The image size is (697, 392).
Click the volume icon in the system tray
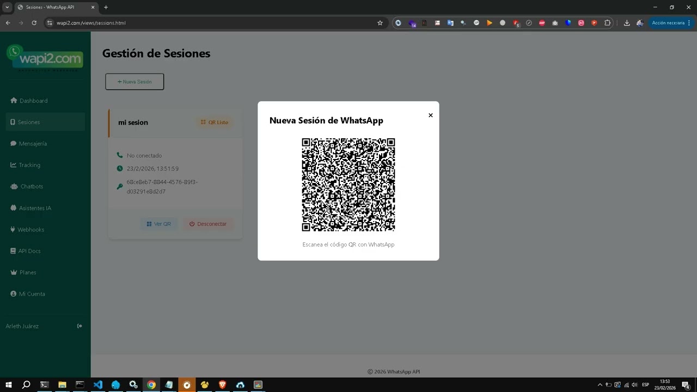(x=634, y=385)
